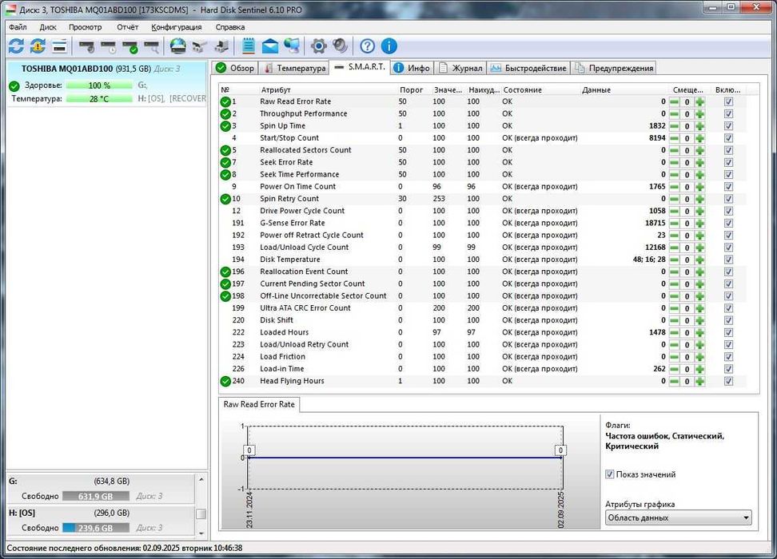Click the blue envelope e-mail icon
Image resolution: width=777 pixels, height=559 pixels.
tap(270, 46)
